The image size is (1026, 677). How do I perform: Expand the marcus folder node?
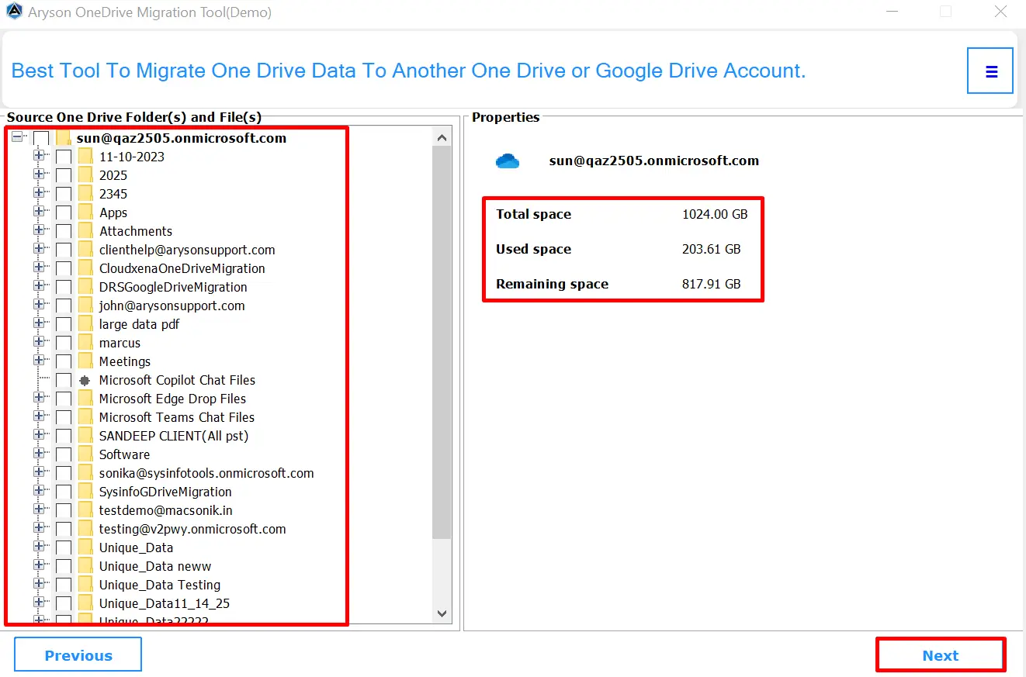click(40, 342)
